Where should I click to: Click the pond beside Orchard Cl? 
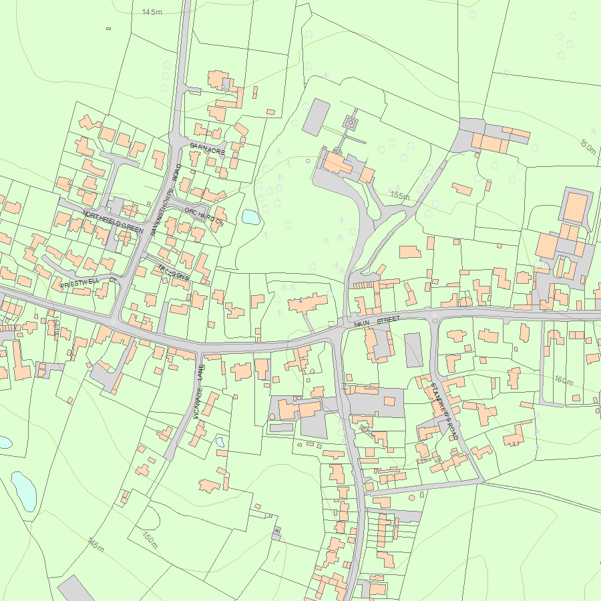click(250, 217)
